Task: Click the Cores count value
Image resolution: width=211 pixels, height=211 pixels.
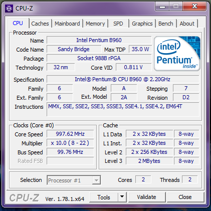Action: point(143,179)
